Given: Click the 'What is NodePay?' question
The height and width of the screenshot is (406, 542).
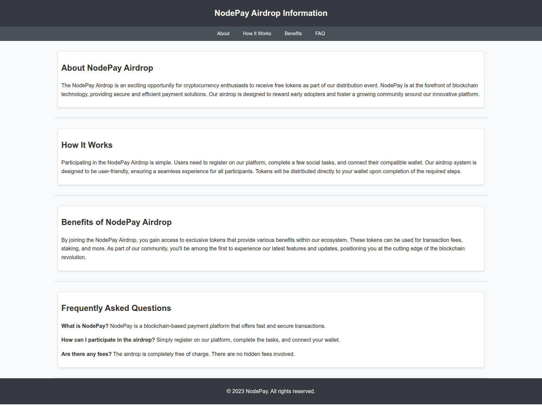Looking at the screenshot, I should pos(85,326).
